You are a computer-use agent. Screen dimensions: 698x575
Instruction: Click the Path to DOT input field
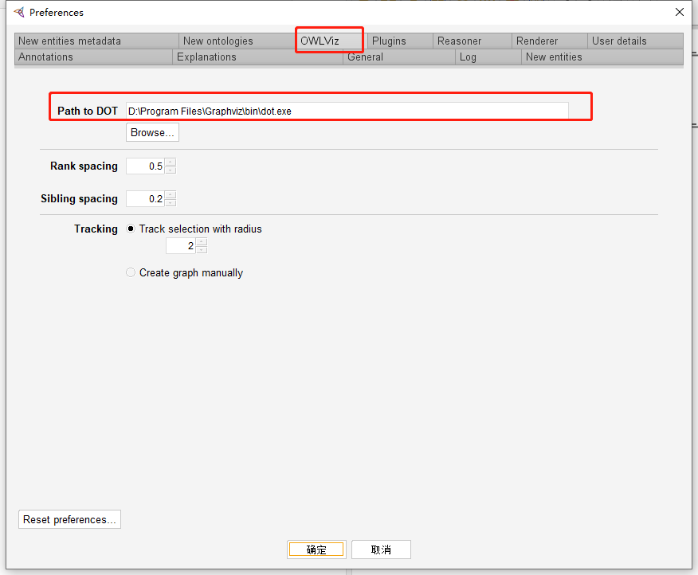coord(347,111)
